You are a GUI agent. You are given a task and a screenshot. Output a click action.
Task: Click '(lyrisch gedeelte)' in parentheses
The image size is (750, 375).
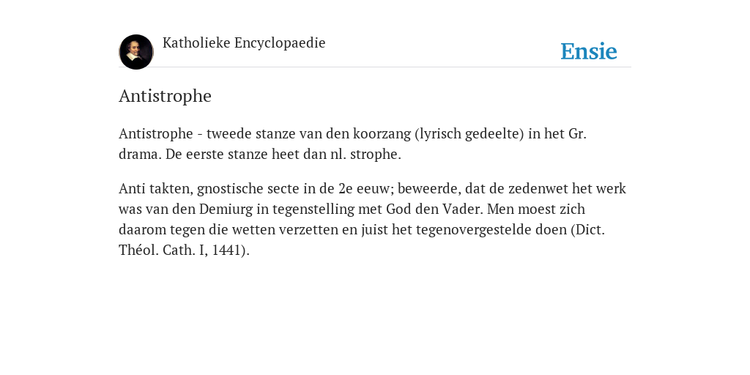(469, 134)
